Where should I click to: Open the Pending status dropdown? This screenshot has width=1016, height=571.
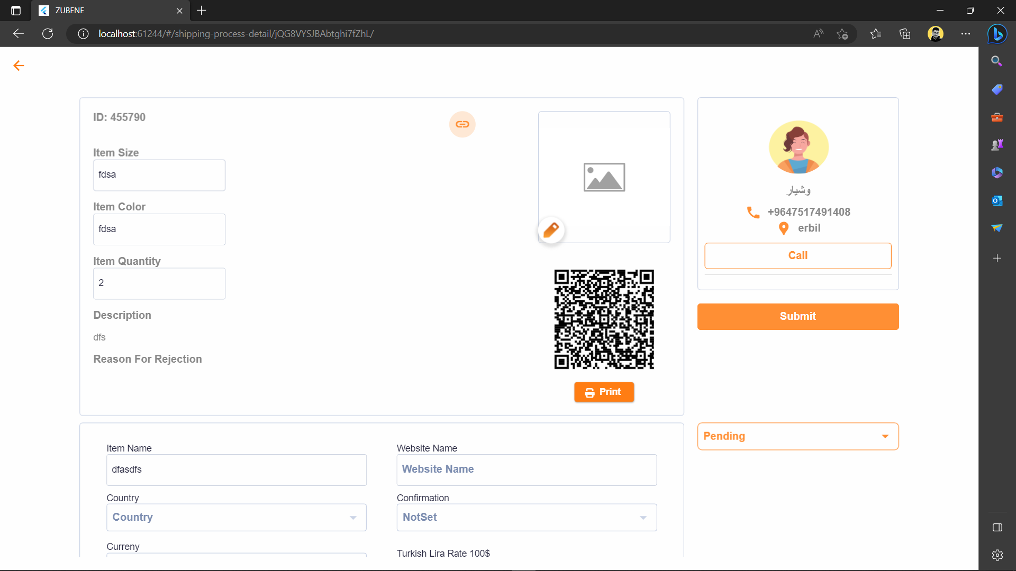(x=797, y=436)
